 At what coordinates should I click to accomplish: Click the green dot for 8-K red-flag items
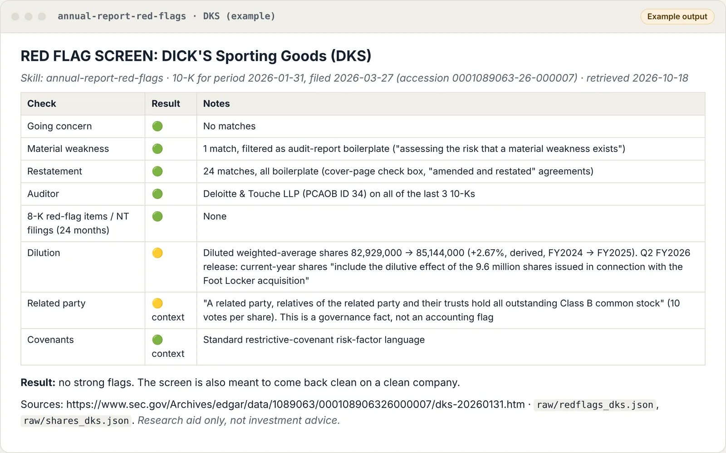(157, 216)
